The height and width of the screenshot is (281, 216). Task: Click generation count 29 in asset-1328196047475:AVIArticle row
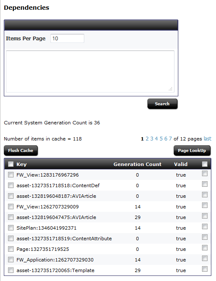138,217
